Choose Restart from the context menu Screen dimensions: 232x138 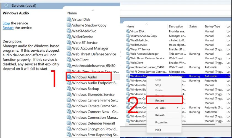(160, 101)
